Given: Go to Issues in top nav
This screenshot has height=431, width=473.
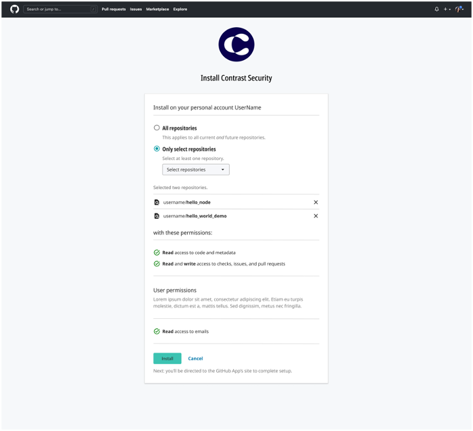Looking at the screenshot, I should coord(136,9).
